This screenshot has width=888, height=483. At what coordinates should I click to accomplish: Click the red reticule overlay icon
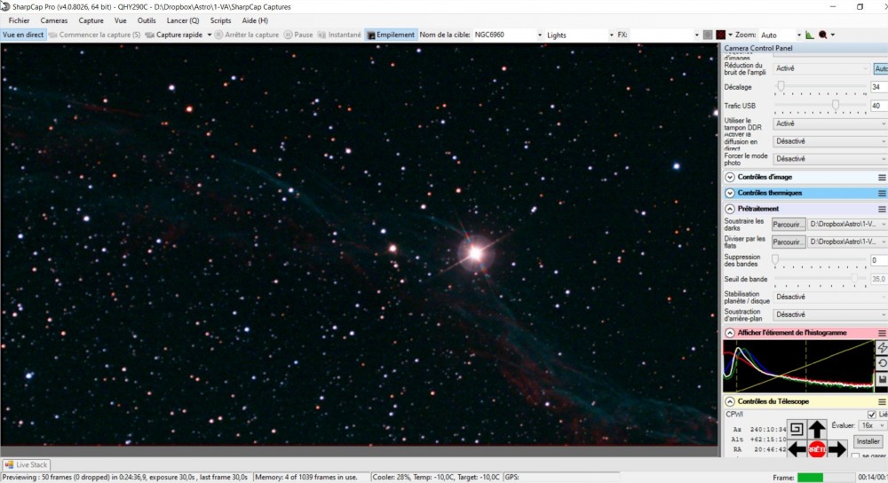pyautogui.click(x=720, y=35)
